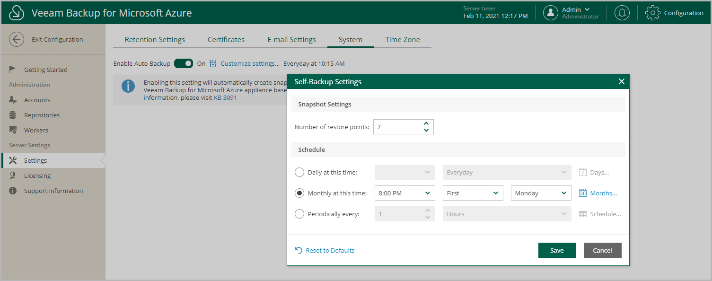
Task: Open the 8:00 PM time dropdown
Action: (x=405, y=193)
